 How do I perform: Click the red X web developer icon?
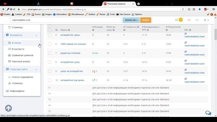212,14
